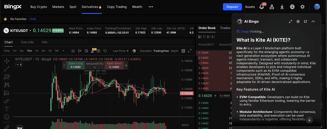Click the Open Long button
Viewport: 327px width, 129px height.
(75, 65)
